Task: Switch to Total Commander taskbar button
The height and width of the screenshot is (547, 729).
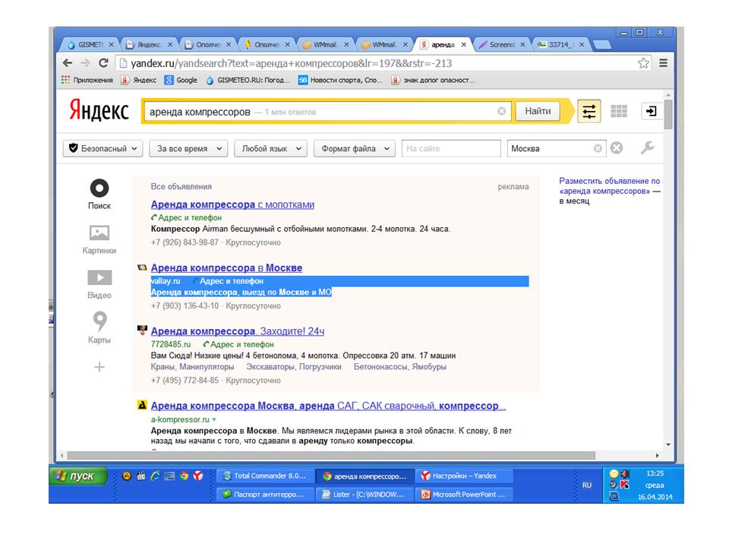Action: tap(264, 476)
